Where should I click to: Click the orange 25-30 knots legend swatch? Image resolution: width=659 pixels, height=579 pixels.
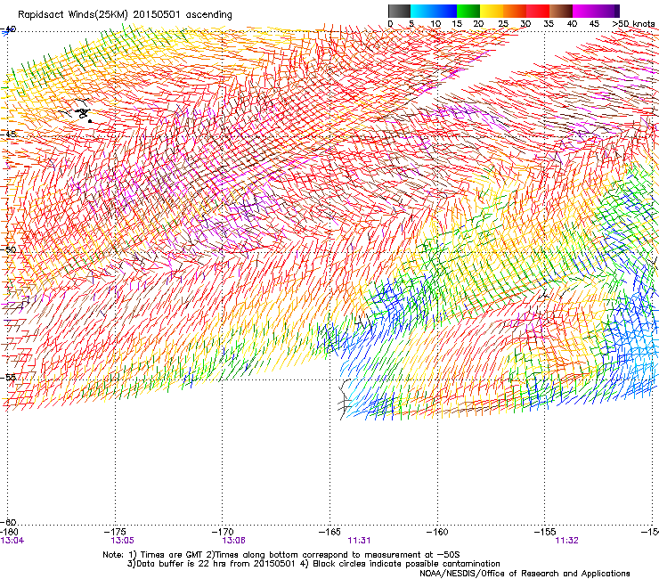[515, 11]
